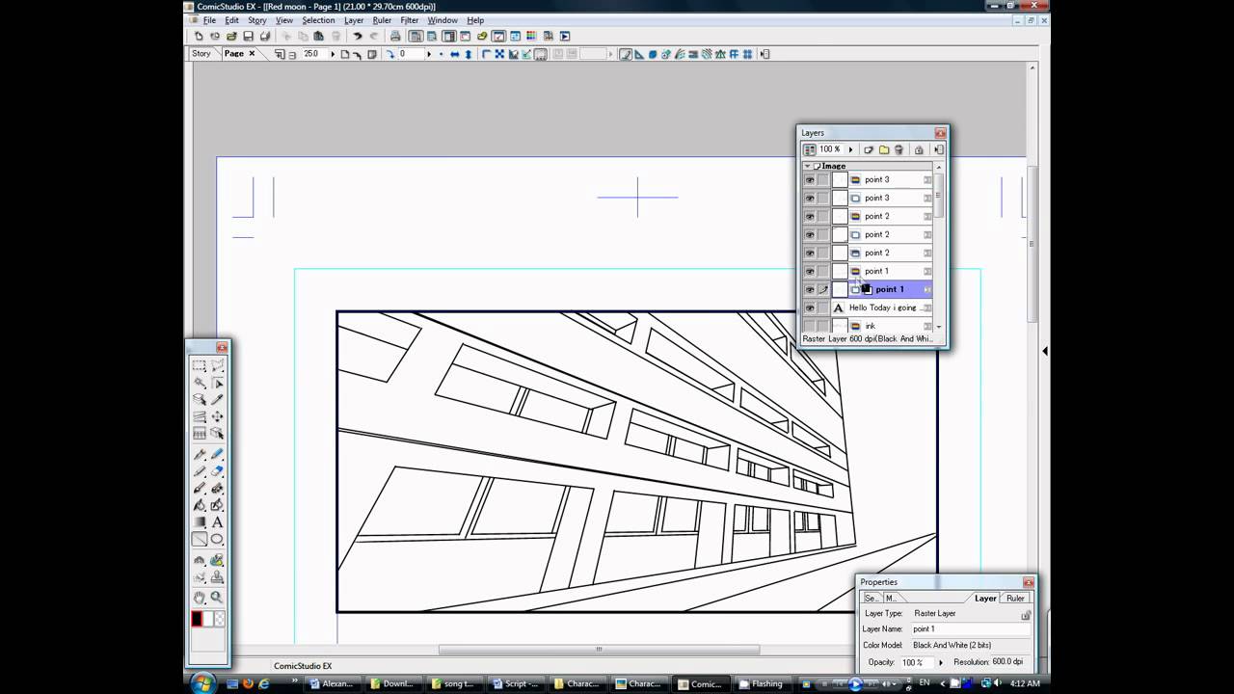Select the Fill bucket tool
Image resolution: width=1234 pixels, height=694 pixels.
pos(199,505)
